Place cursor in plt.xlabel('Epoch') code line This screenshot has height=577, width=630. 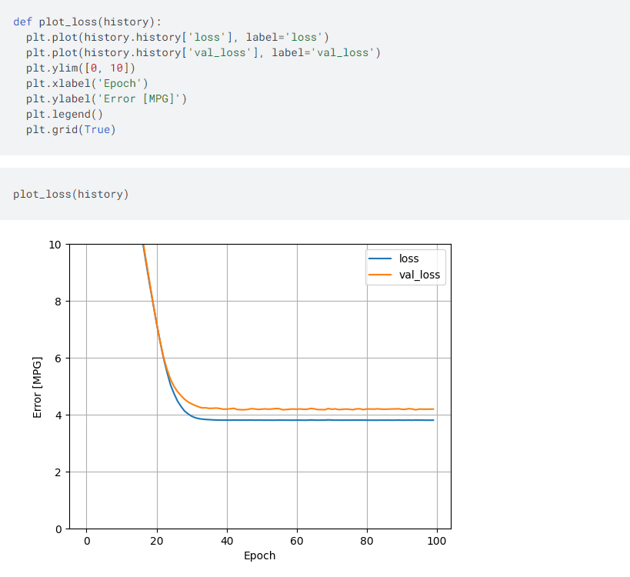pyautogui.click(x=86, y=83)
